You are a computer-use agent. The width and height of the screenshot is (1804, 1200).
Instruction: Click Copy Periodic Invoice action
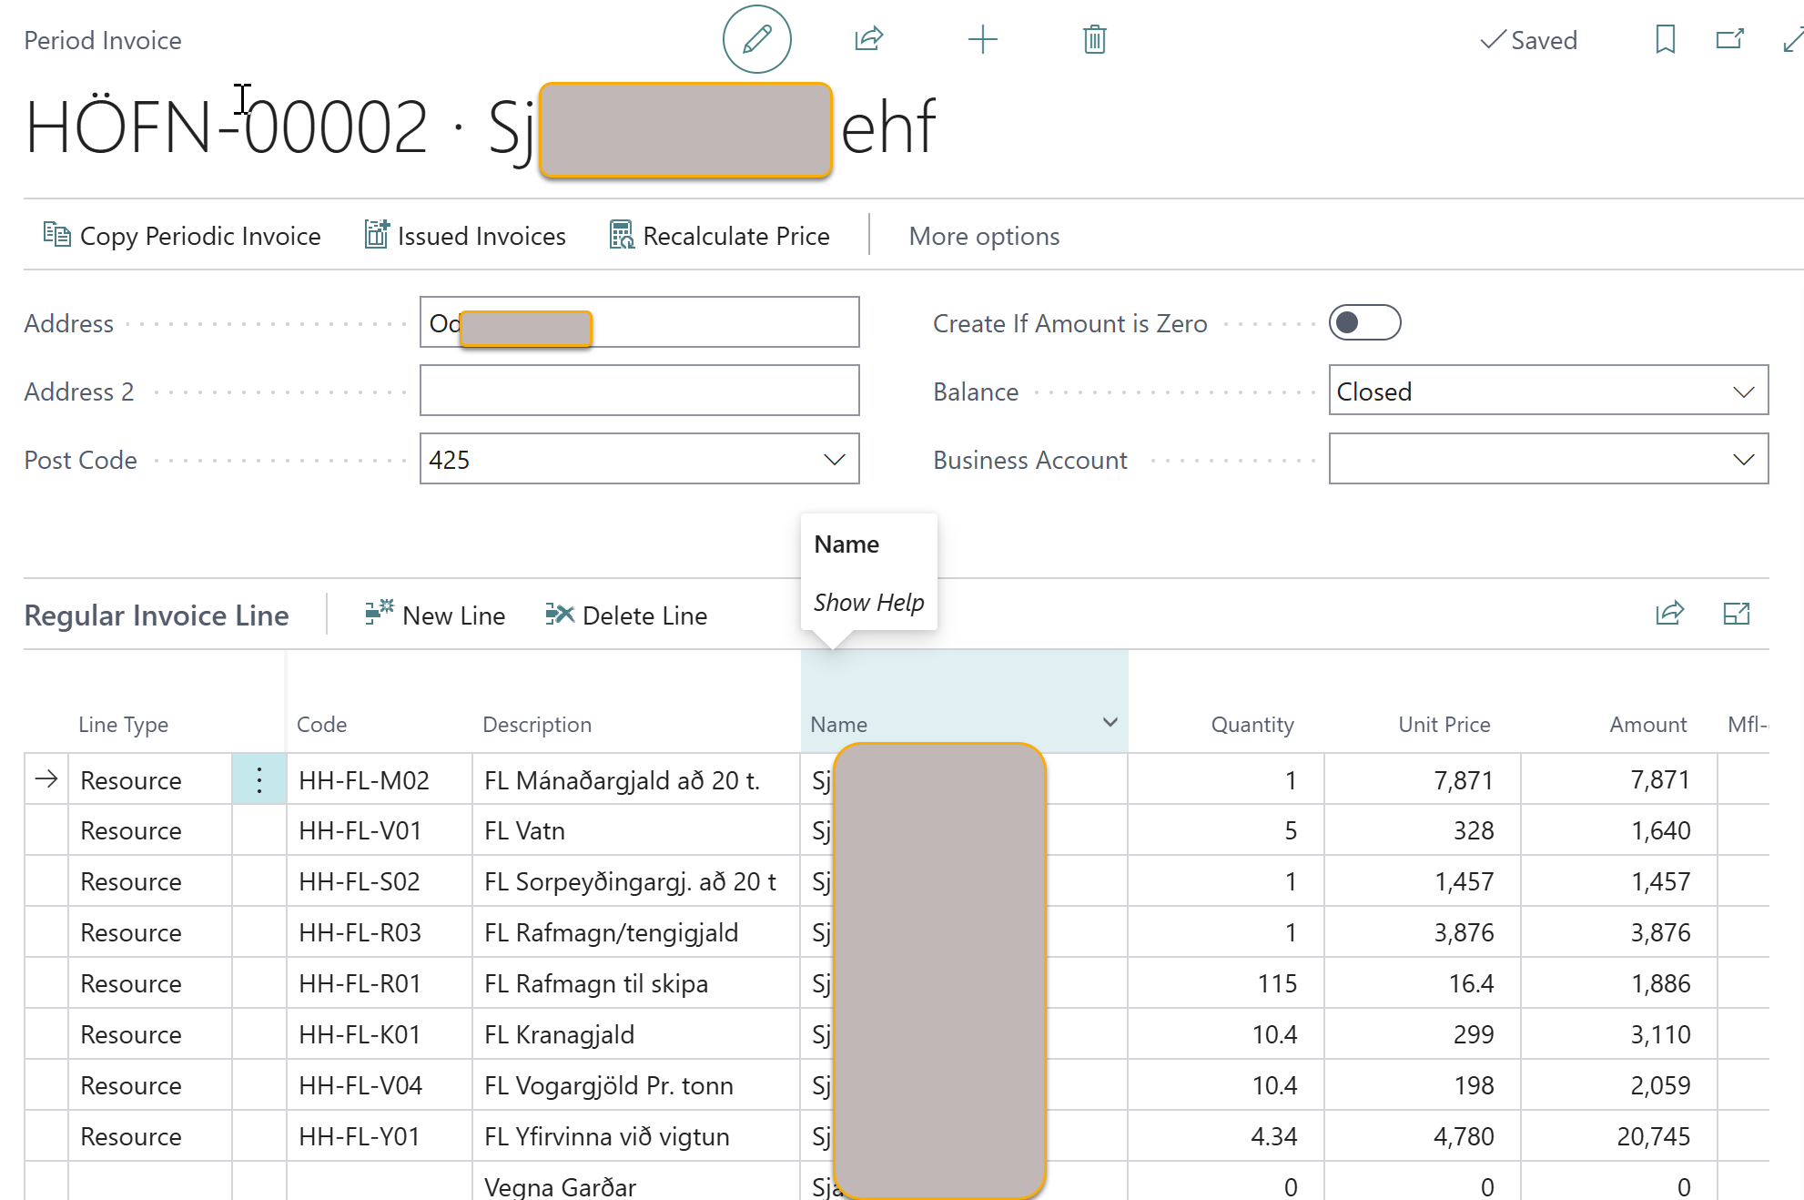coord(182,236)
